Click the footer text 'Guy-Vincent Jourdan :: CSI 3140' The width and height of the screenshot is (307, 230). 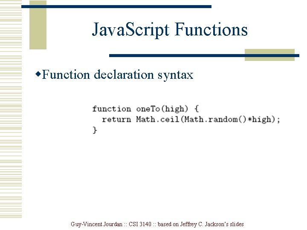pyautogui.click(x=111, y=224)
